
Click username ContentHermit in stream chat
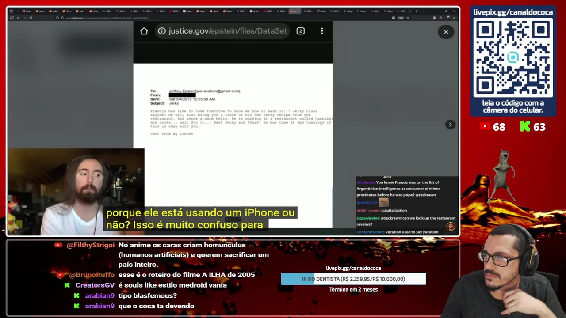coord(371,232)
